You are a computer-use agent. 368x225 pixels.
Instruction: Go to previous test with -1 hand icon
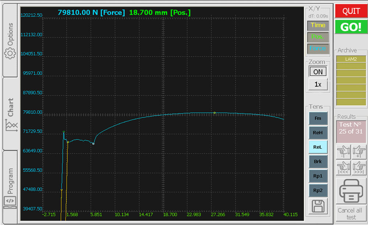(343, 152)
